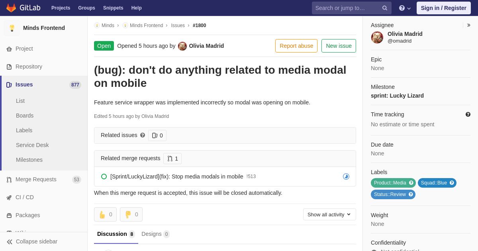This screenshot has height=251, width=478.
Task: Click the Repository file icon
Action: [9, 67]
